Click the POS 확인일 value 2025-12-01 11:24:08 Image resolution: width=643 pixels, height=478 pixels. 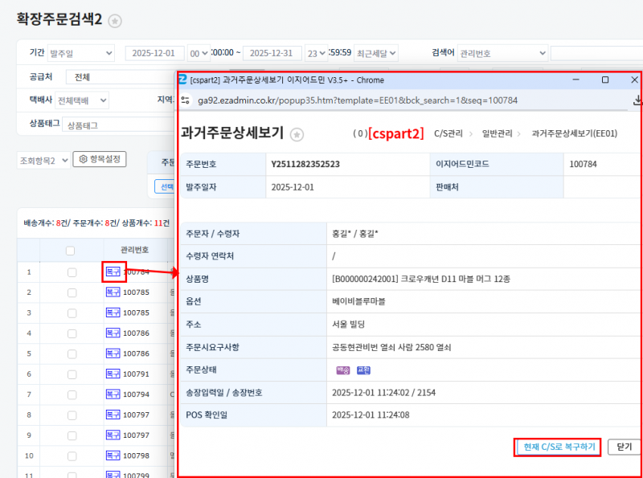(x=371, y=415)
